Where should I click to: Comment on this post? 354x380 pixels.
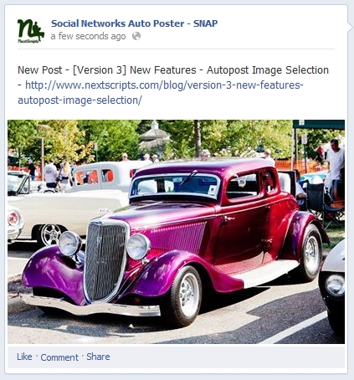59,357
